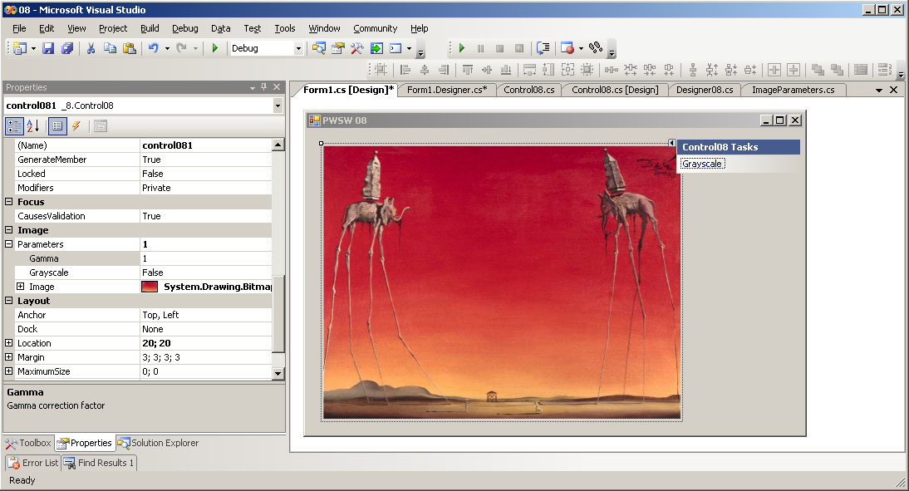Switch Properties to Alphabetical sorting

coord(33,125)
